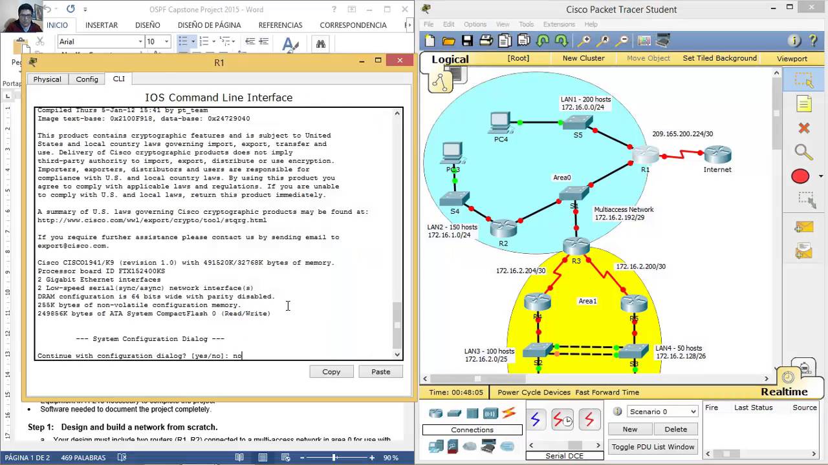The height and width of the screenshot is (465, 828).
Task: Click the New Cluster button
Action: [x=583, y=58]
